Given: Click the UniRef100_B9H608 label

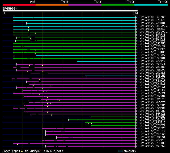Looking at the screenshot, I should point(152,82).
